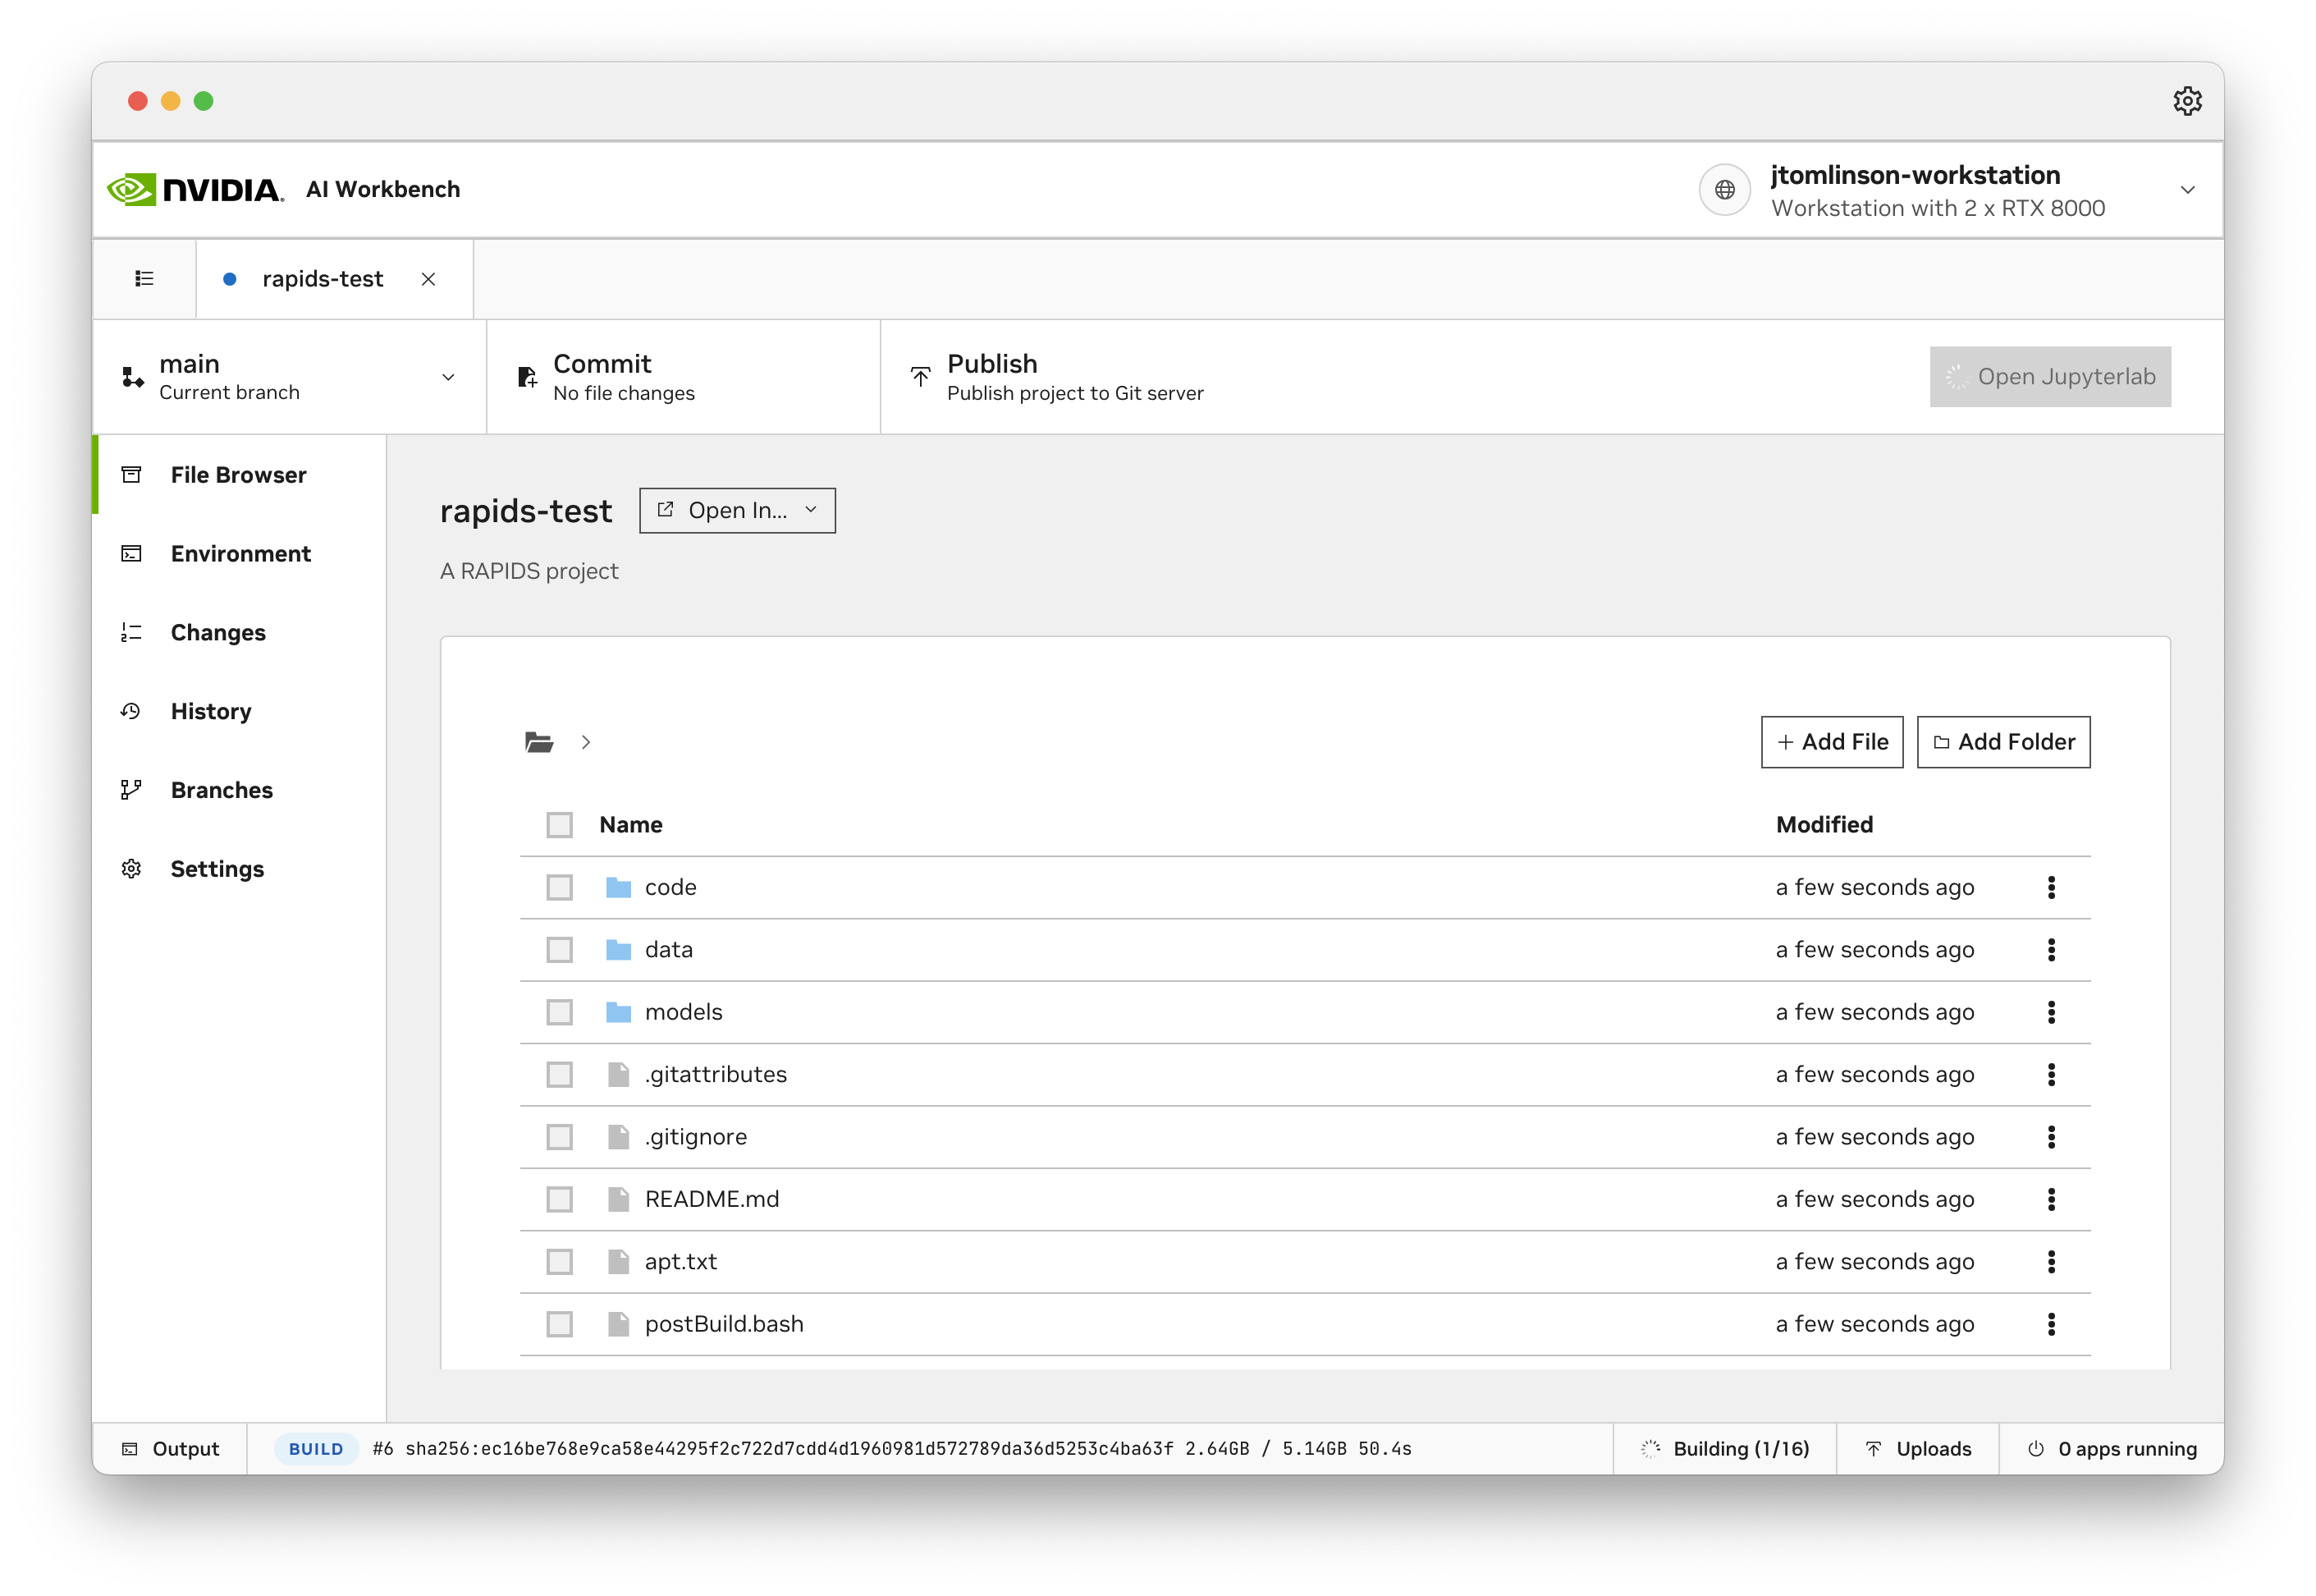2316x1596 pixels.
Task: Check the checkbox for the data folder
Action: (559, 949)
